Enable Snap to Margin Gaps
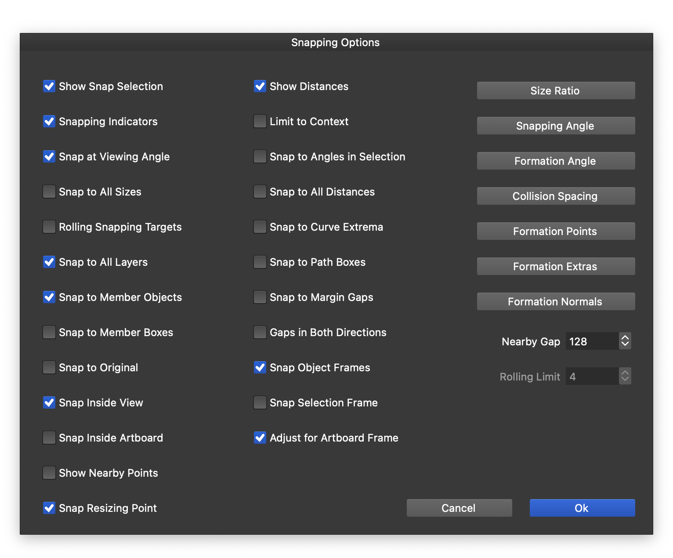Viewport: 673px width, 558px height. (x=260, y=297)
